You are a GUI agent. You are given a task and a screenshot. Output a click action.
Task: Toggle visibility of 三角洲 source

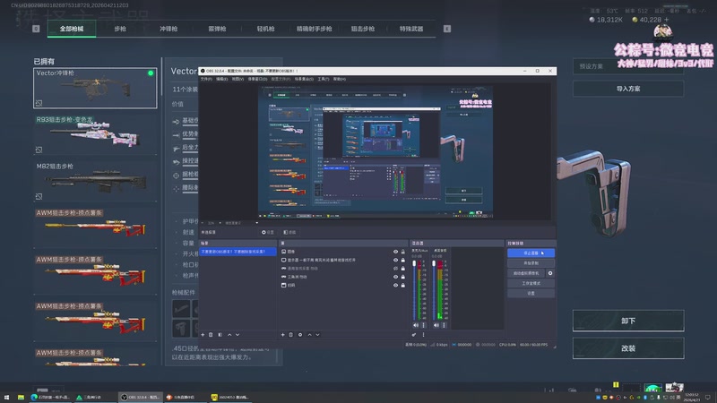tap(395, 277)
